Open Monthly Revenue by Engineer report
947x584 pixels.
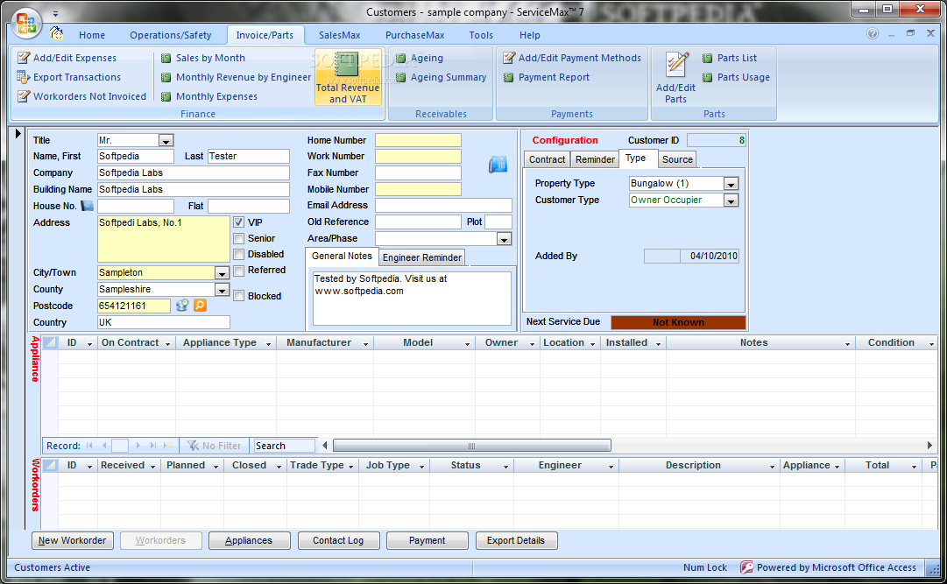tap(237, 77)
